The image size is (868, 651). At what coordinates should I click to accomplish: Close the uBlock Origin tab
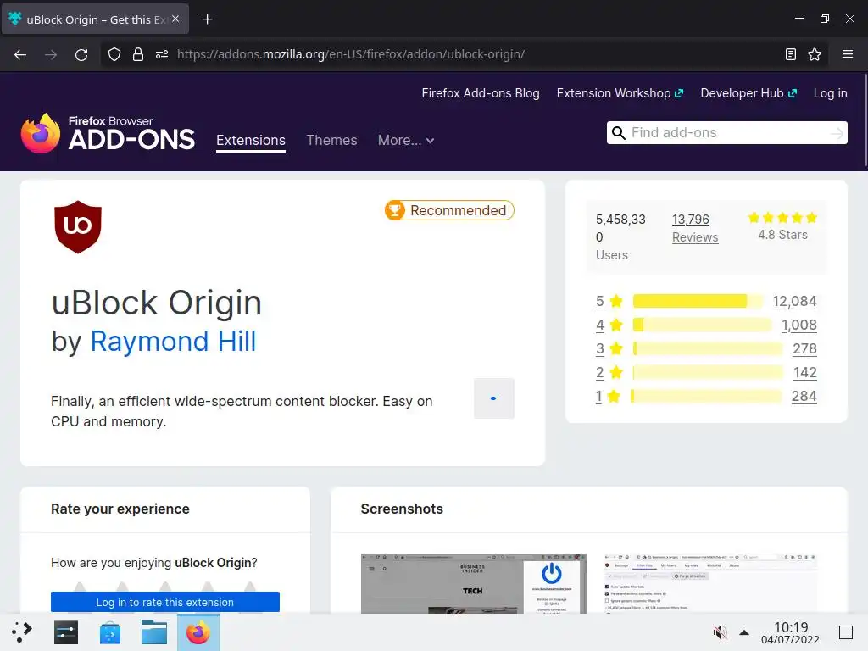coord(175,19)
